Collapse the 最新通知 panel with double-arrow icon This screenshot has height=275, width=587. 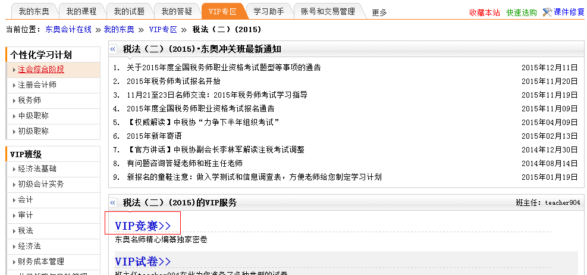tap(113, 49)
